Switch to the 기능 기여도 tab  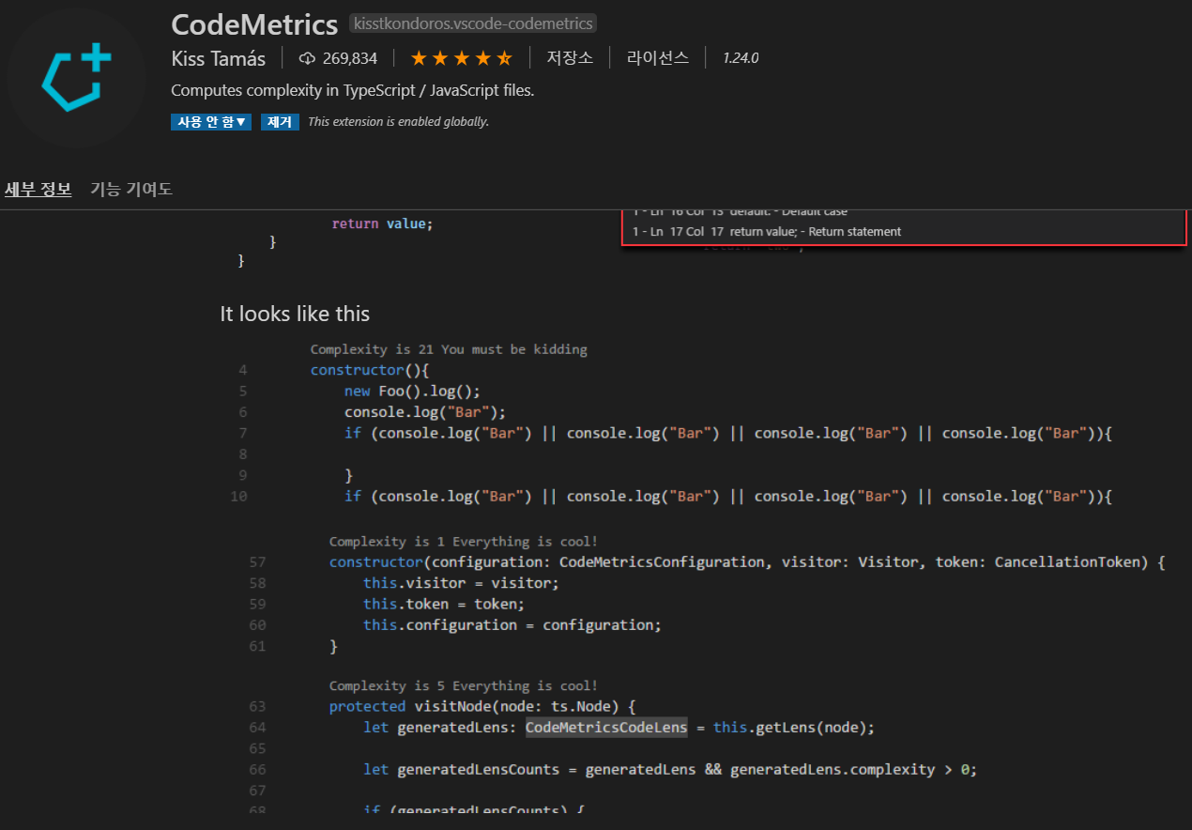click(130, 188)
